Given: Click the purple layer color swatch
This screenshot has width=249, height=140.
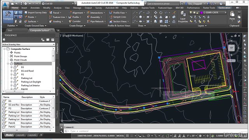Looking at the screenshot, I should pos(202,12).
